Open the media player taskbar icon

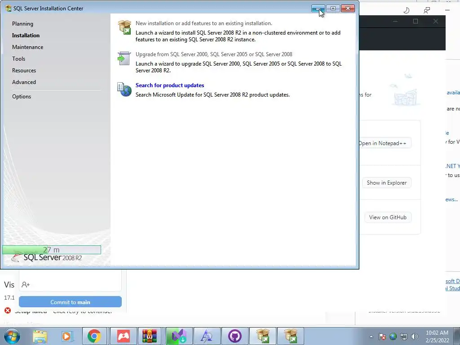point(67,336)
